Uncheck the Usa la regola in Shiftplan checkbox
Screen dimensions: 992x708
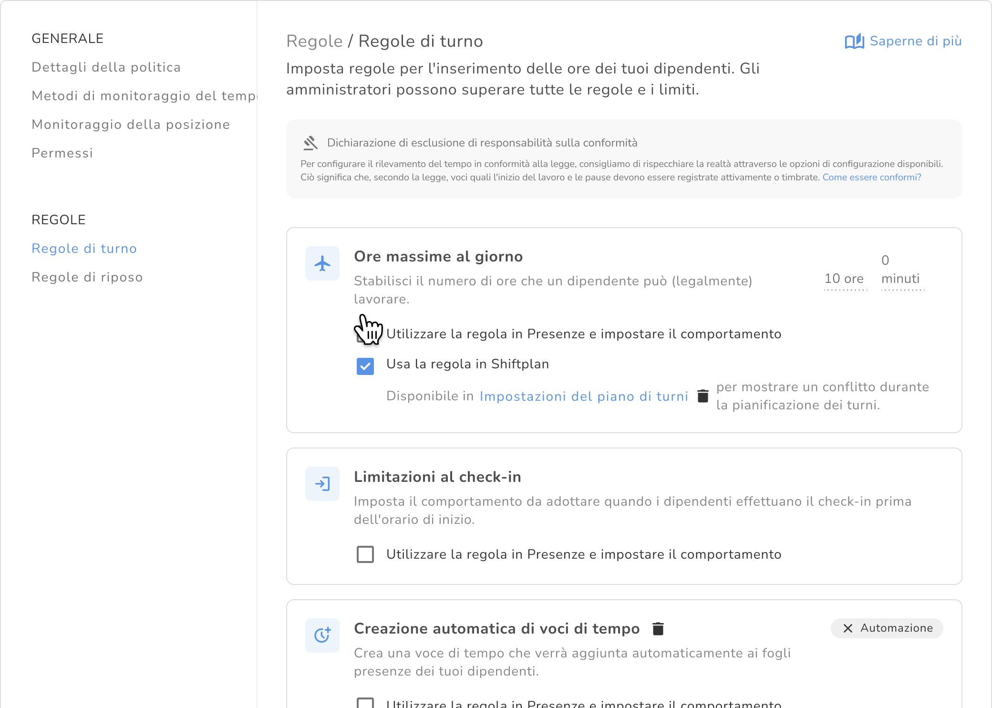tap(365, 366)
